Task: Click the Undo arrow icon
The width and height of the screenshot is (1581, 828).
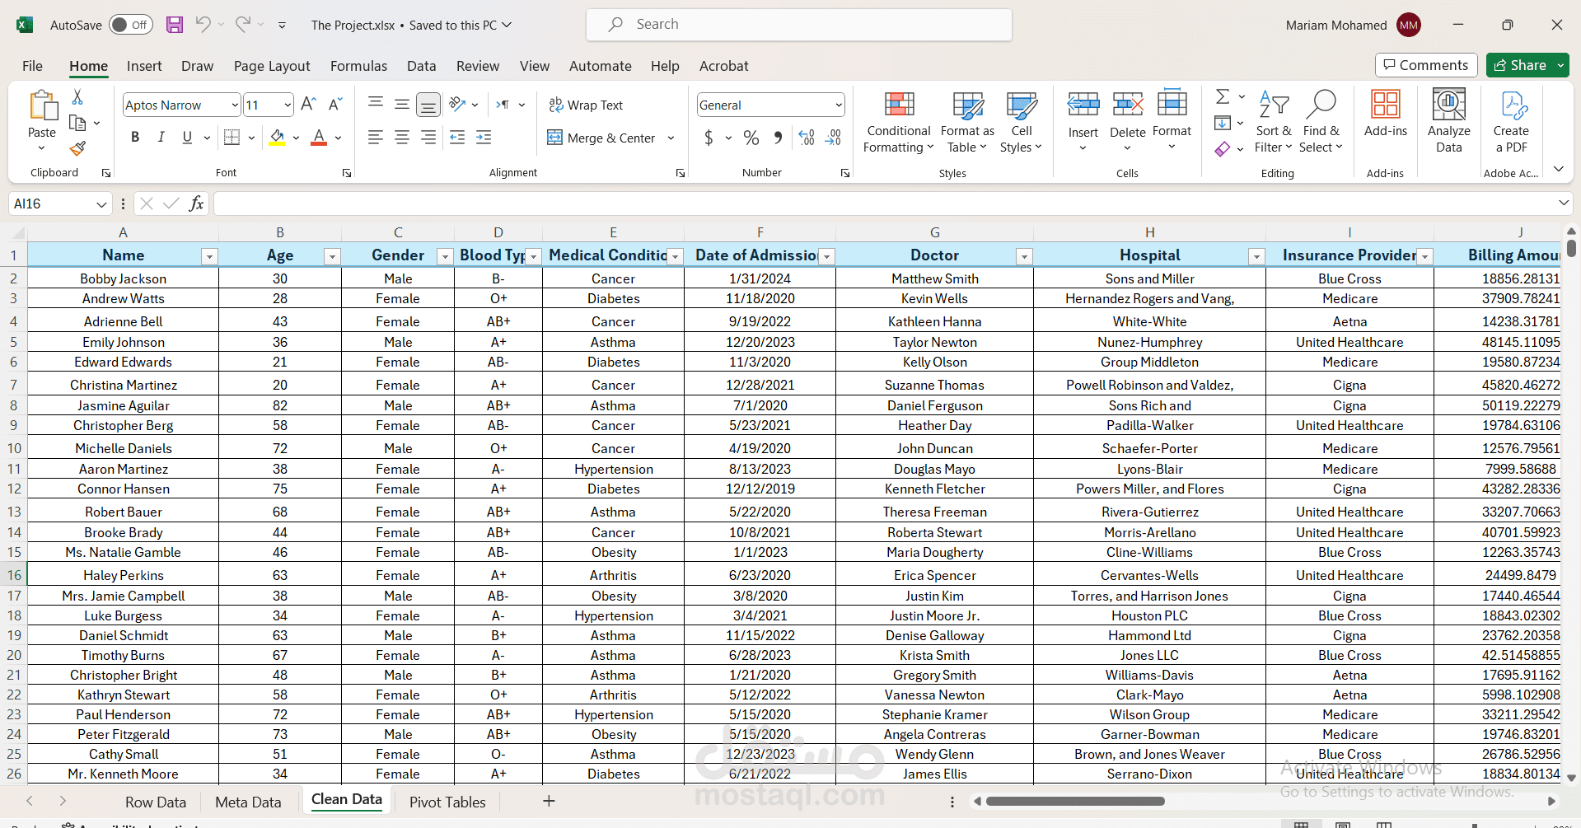Action: (x=203, y=25)
